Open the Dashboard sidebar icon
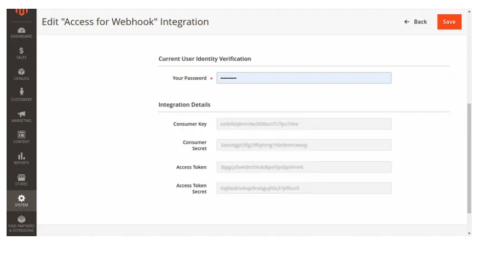 [21, 32]
